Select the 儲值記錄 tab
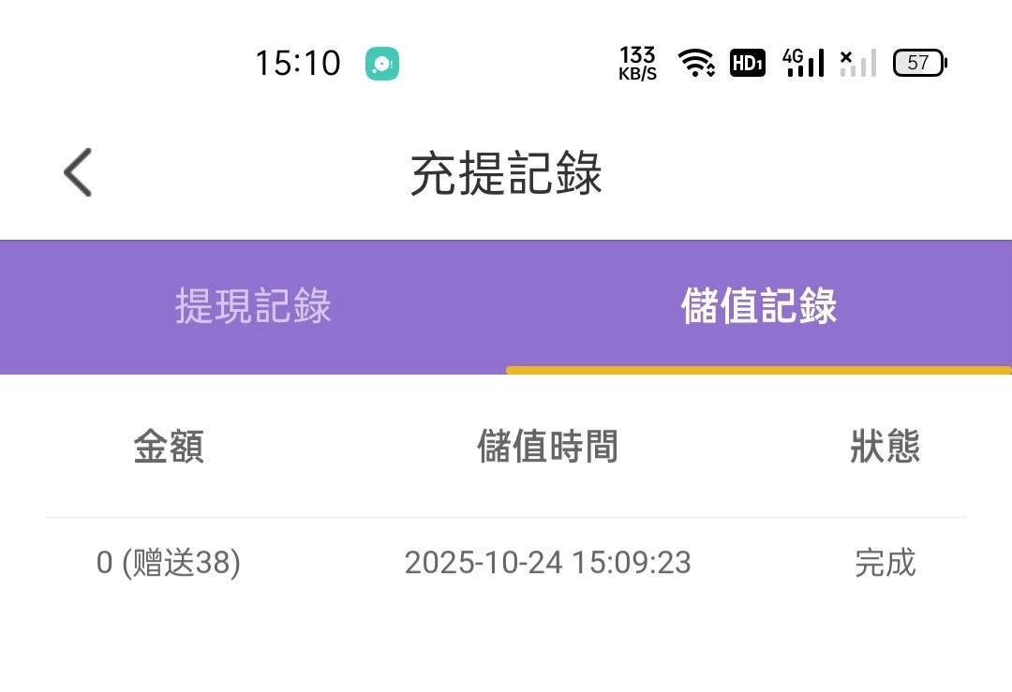The image size is (1012, 692). [759, 306]
